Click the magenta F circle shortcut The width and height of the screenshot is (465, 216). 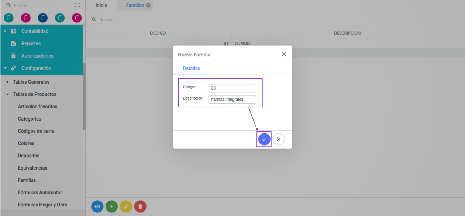[25, 18]
